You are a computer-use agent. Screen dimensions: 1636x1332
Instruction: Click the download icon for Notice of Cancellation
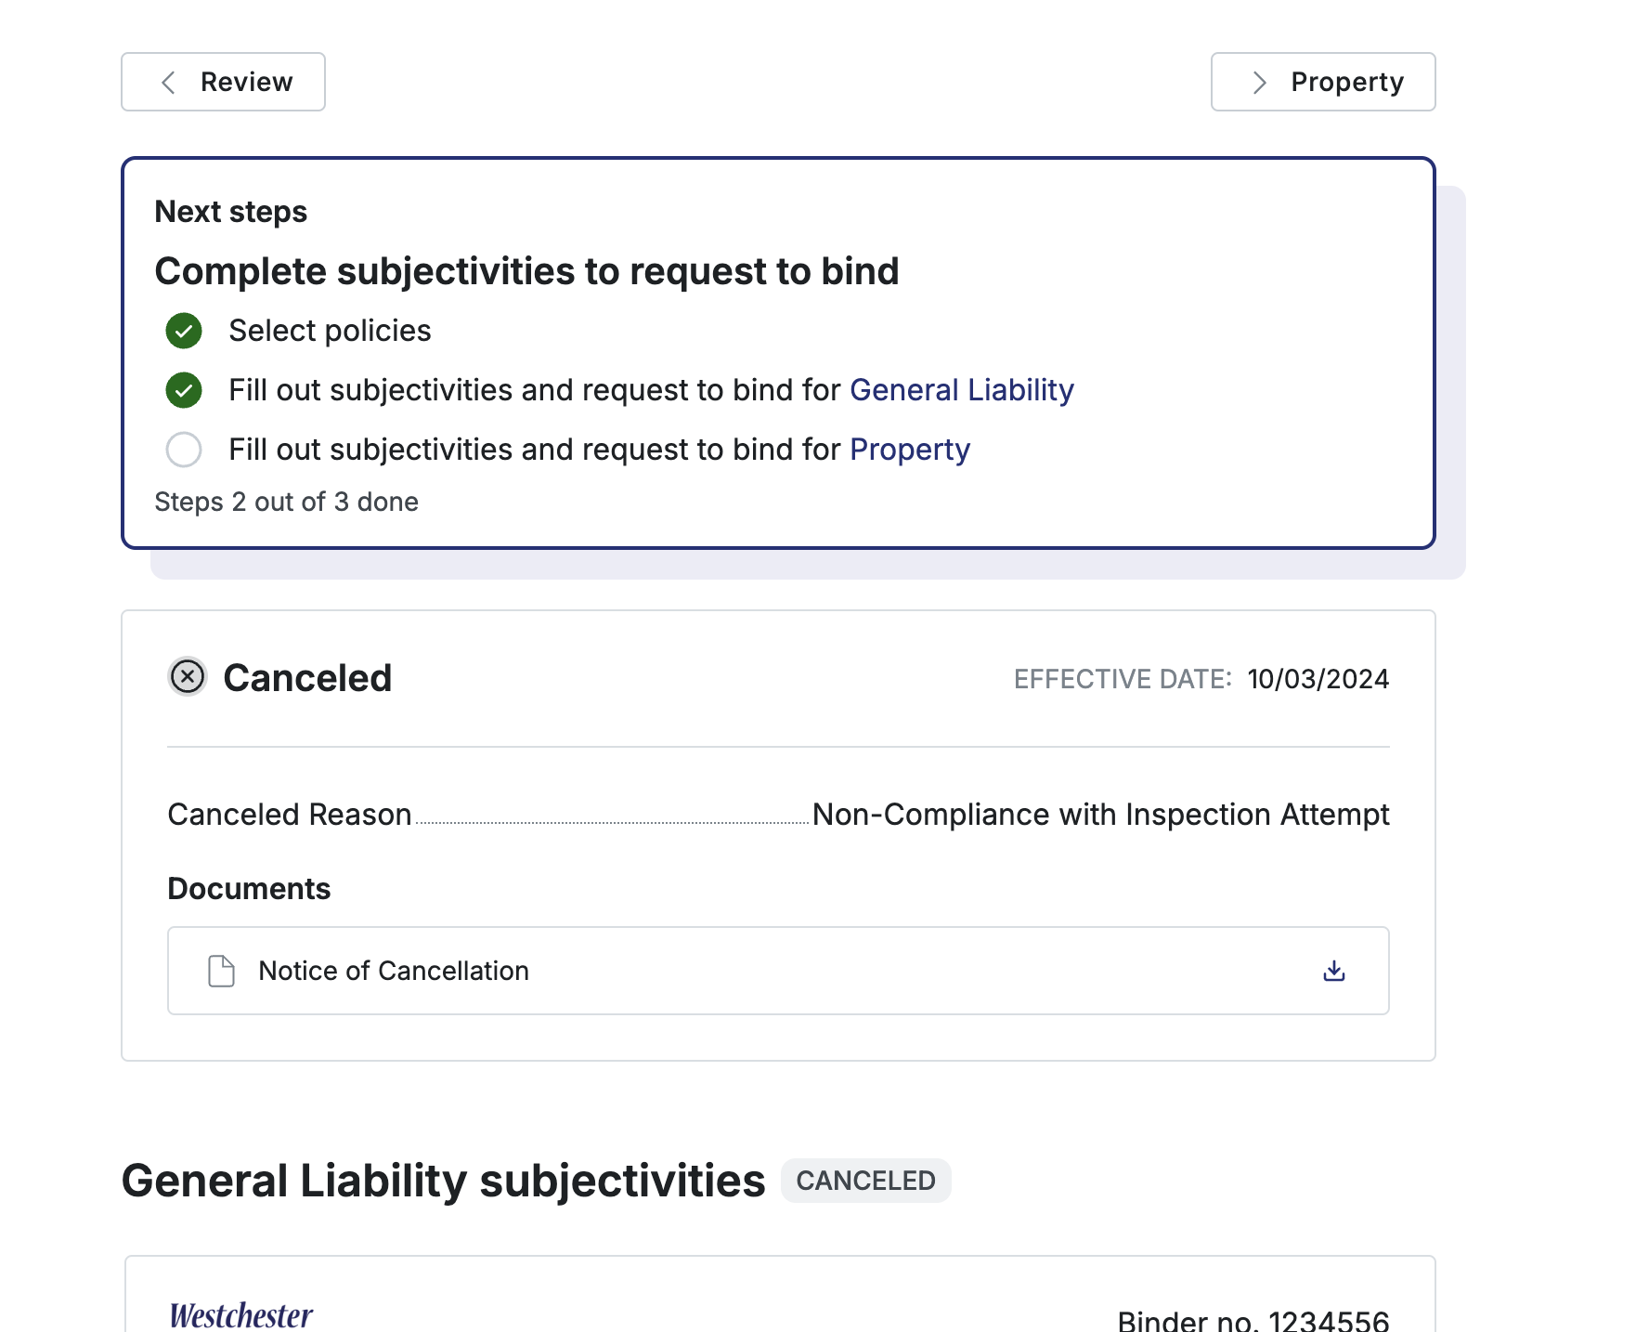pyautogui.click(x=1333, y=971)
